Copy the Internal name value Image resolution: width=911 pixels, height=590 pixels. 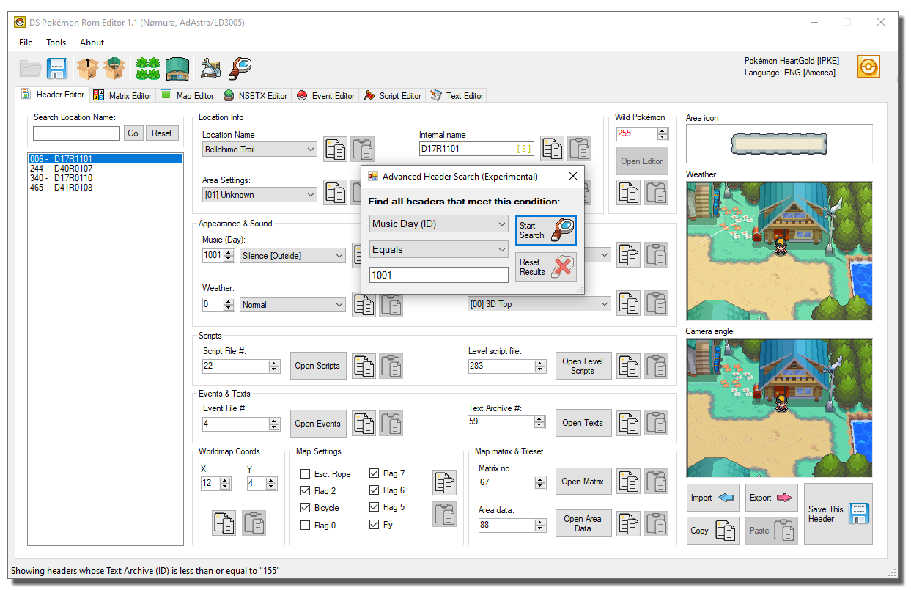click(x=553, y=149)
